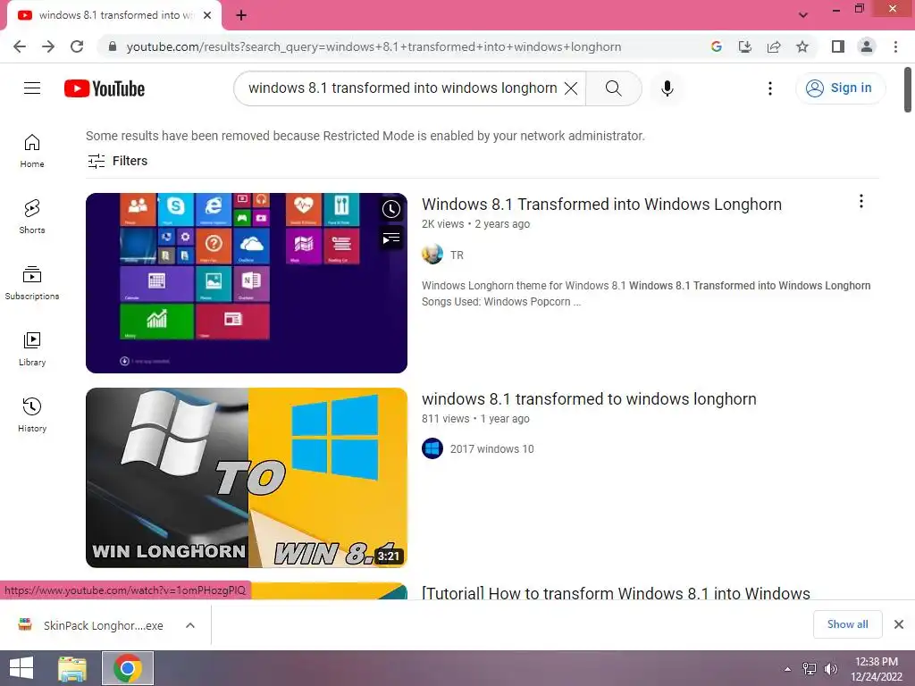Click the 2017 windows 10 channel avatar
The height and width of the screenshot is (686, 915).
coord(432,448)
